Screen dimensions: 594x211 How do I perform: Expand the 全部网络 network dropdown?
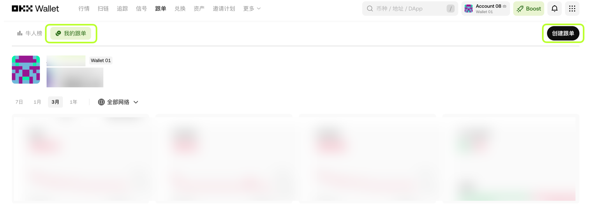[x=118, y=102]
